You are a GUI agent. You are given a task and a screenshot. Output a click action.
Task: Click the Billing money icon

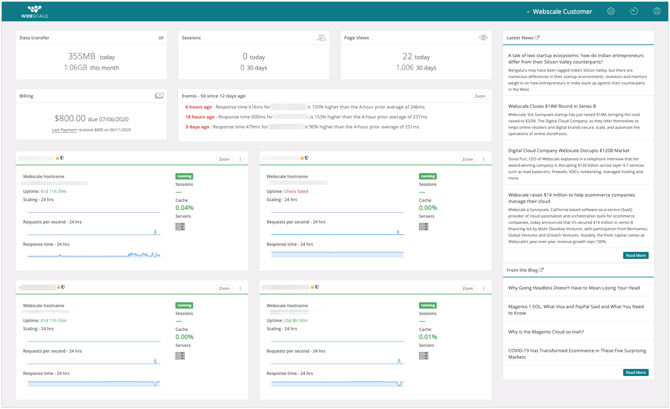[159, 96]
